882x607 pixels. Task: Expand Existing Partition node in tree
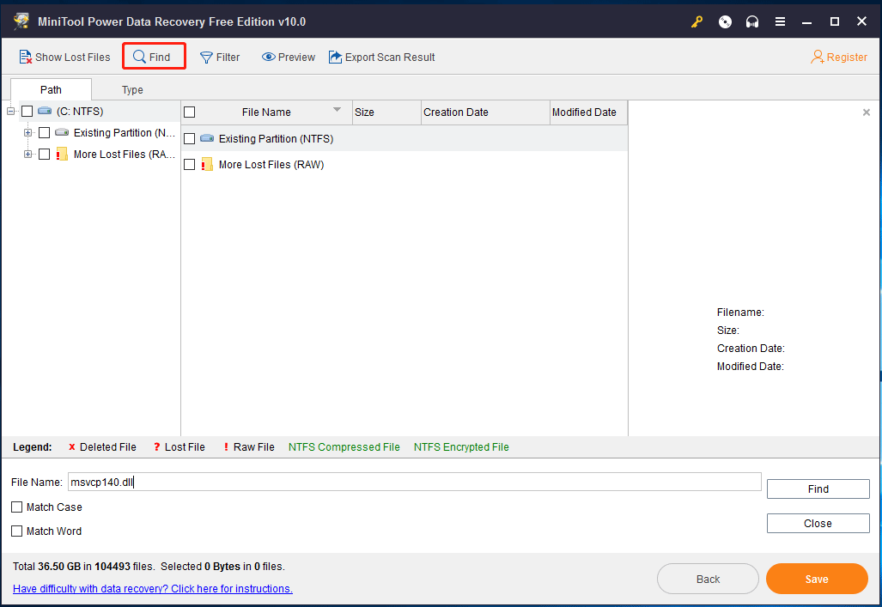[27, 133]
